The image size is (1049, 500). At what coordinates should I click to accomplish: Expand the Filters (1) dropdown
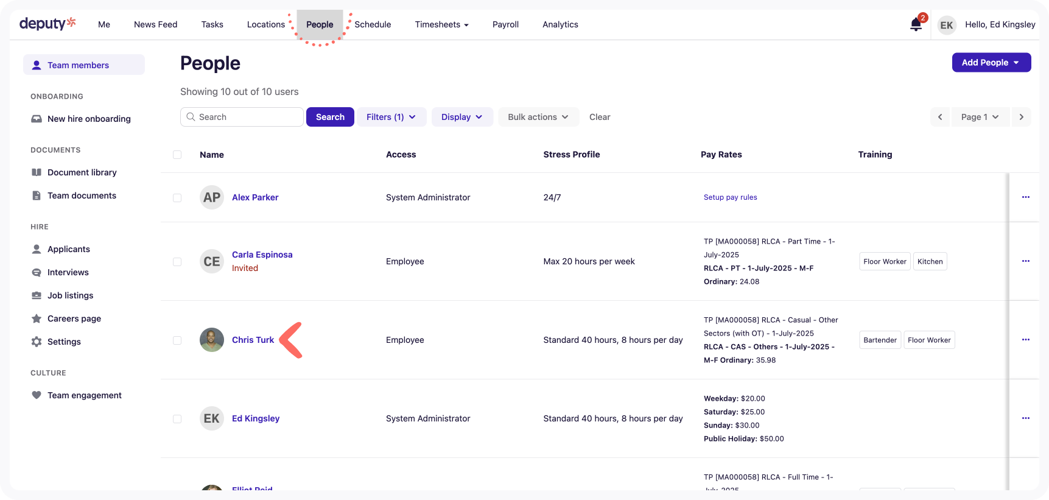click(391, 117)
